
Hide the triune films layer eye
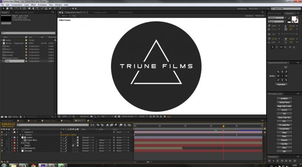2,140
